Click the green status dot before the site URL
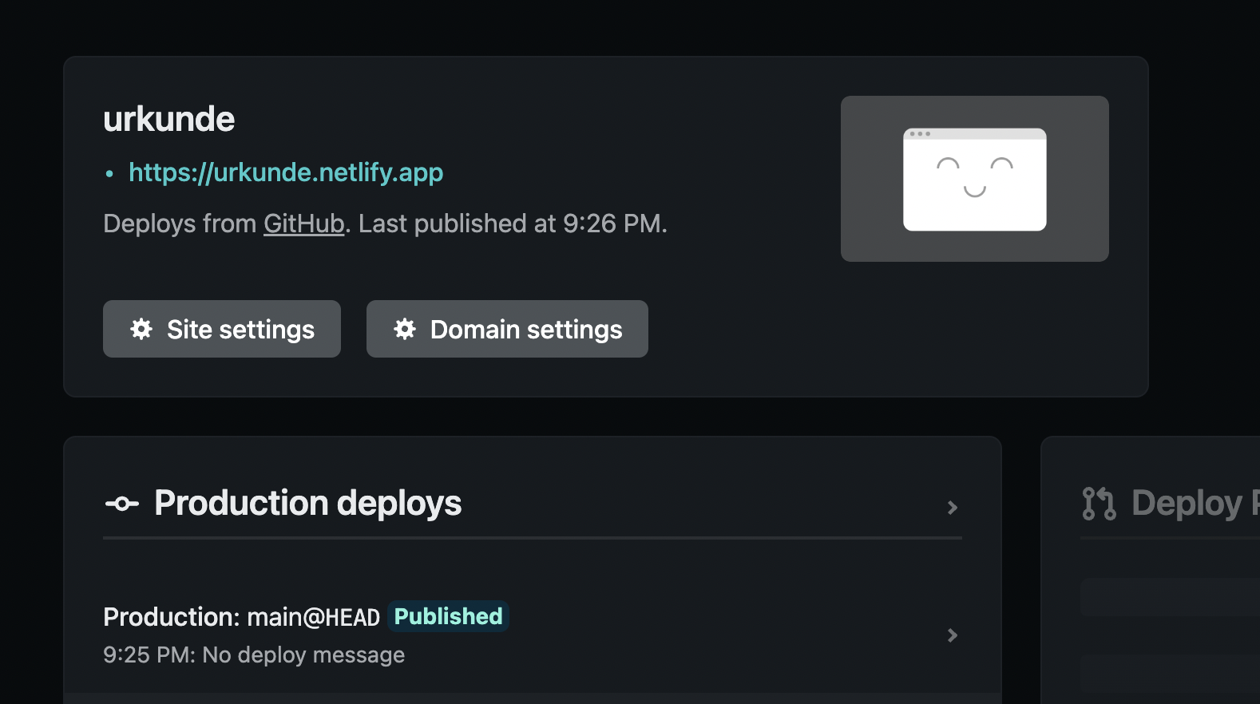 tap(109, 173)
